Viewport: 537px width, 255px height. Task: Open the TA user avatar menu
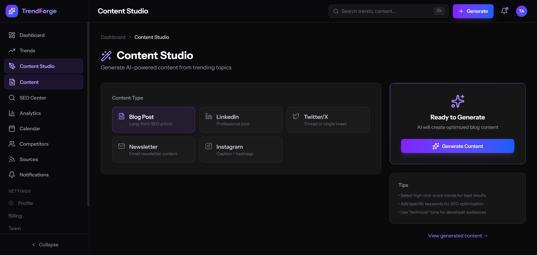coord(521,11)
